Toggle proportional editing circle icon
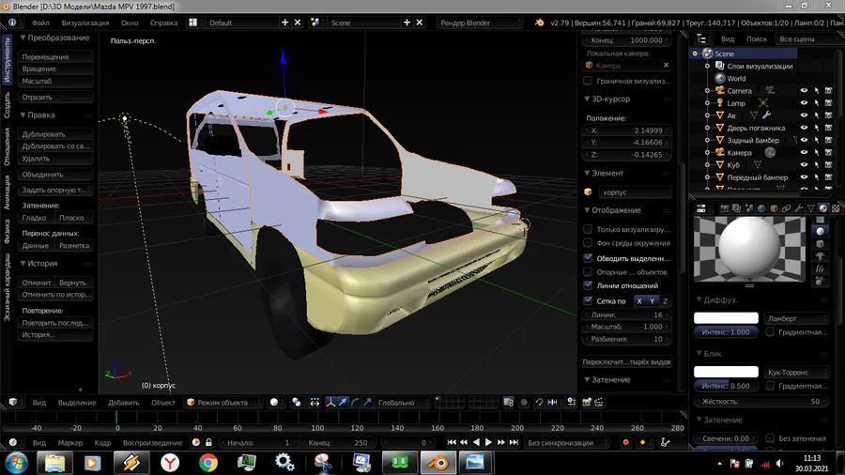 coord(524,403)
